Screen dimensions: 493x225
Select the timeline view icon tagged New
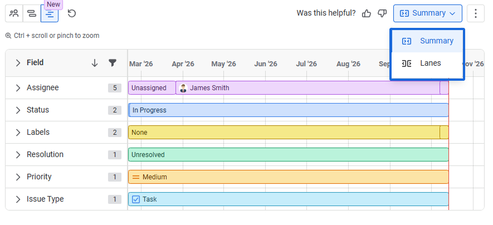[x=50, y=13]
